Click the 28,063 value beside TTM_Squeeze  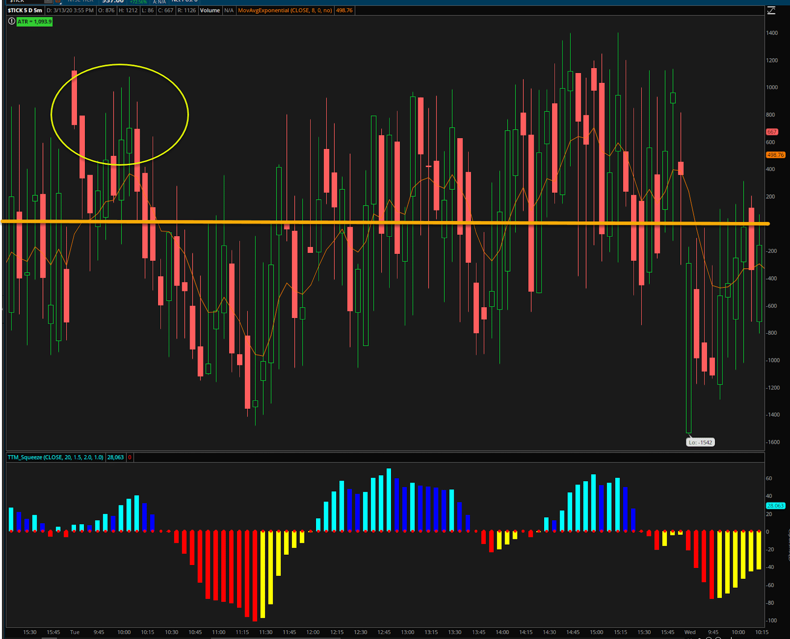point(116,458)
